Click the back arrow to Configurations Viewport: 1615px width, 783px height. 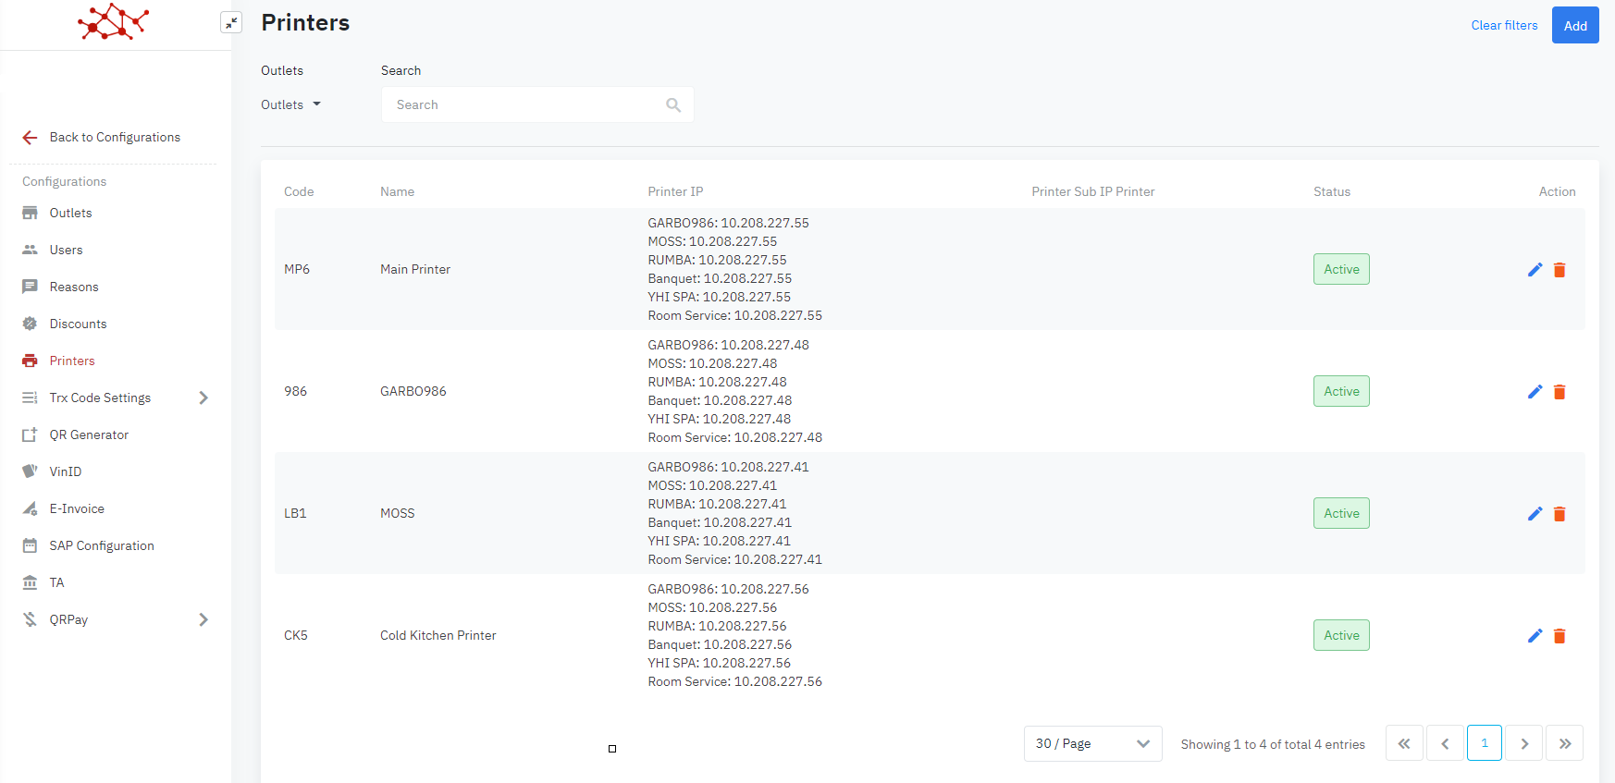[30, 138]
